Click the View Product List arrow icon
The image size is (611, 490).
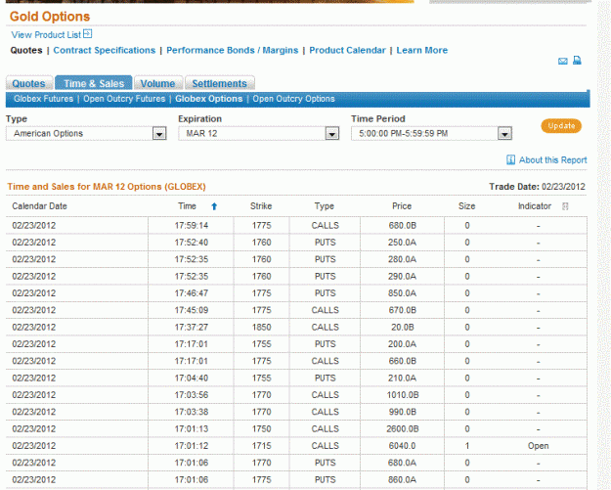click(x=88, y=34)
